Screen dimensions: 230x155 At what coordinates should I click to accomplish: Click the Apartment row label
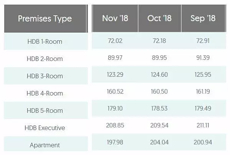tap(45, 145)
